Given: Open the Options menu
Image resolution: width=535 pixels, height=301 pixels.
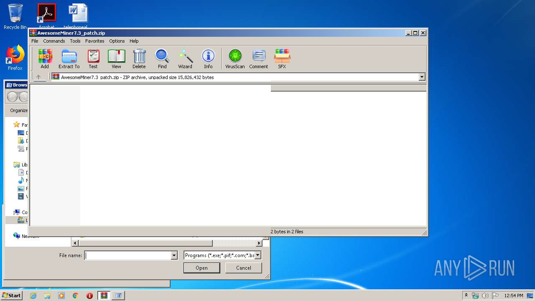Looking at the screenshot, I should point(117,41).
